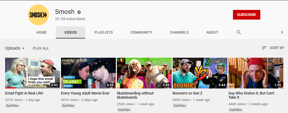Click the 2:42 duration badge
The width and height of the screenshot is (288, 113).
click(55, 85)
